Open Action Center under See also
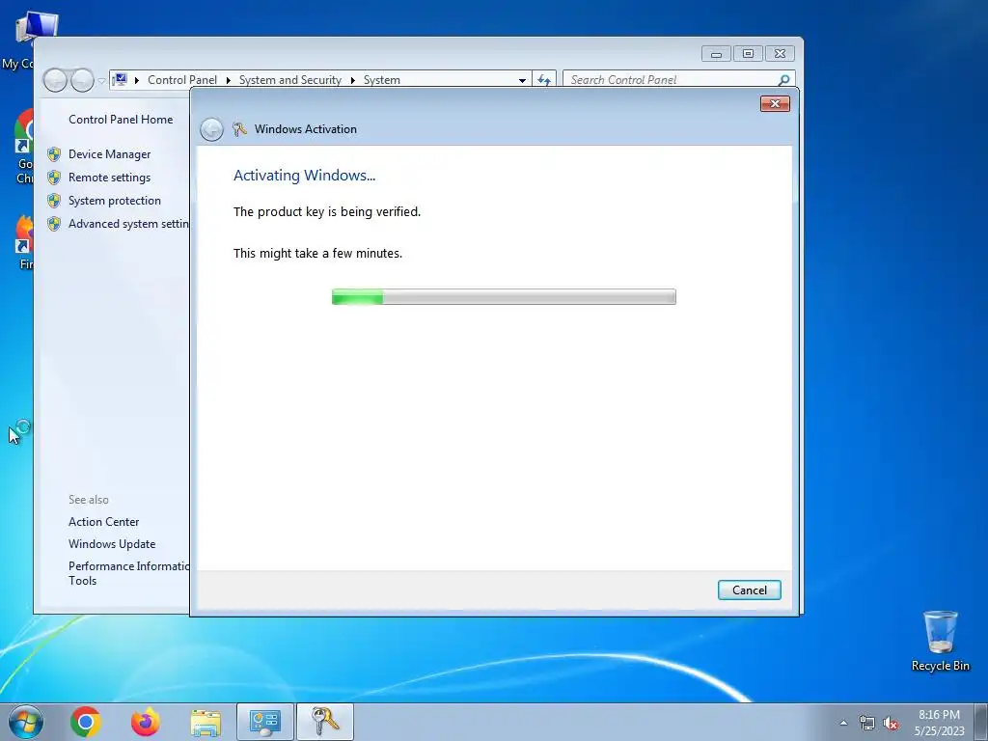Viewport: 988px width, 741px height. [104, 522]
